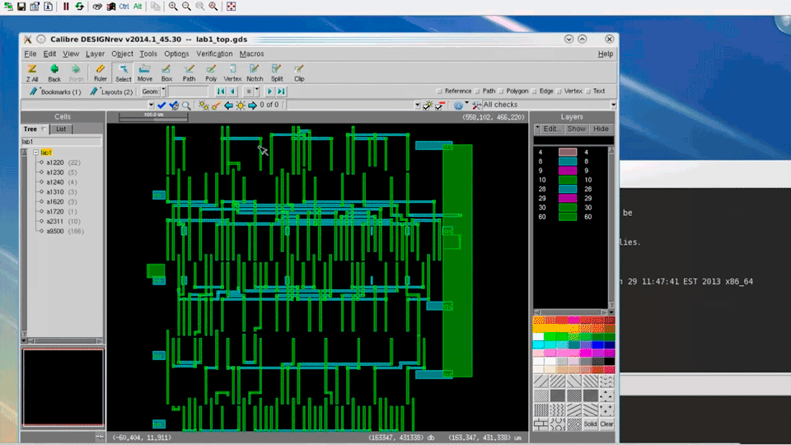Select cell a9500 in tree
This screenshot has width=791, height=445.
(55, 231)
